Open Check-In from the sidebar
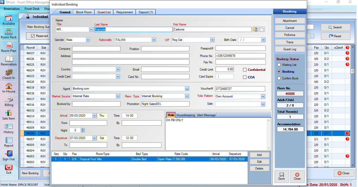The height and width of the screenshot is (187, 358). (x=9, y=74)
